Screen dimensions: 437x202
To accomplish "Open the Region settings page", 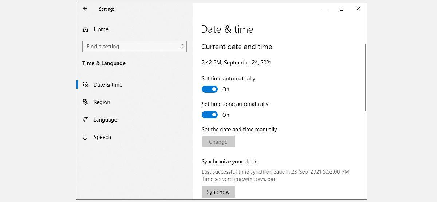I will coord(102,102).
